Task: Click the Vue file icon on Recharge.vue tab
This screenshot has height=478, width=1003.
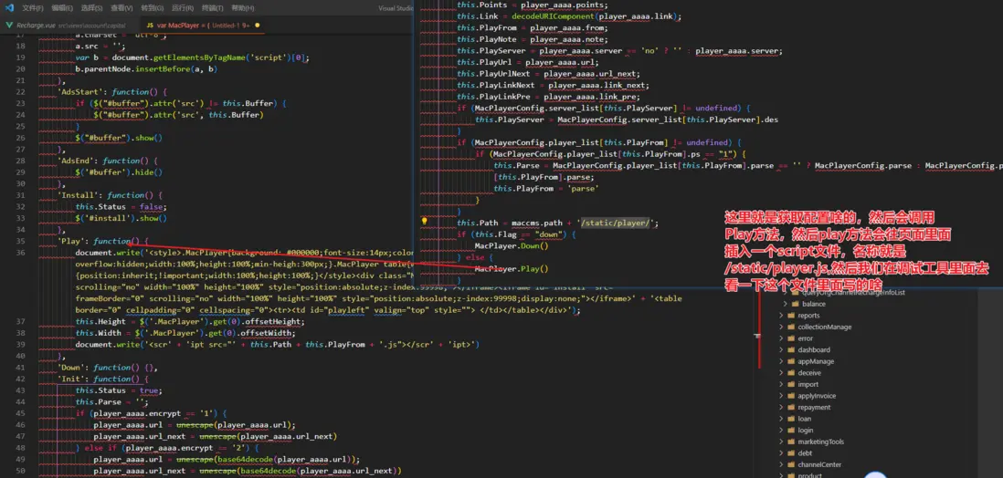Action: coord(10,25)
